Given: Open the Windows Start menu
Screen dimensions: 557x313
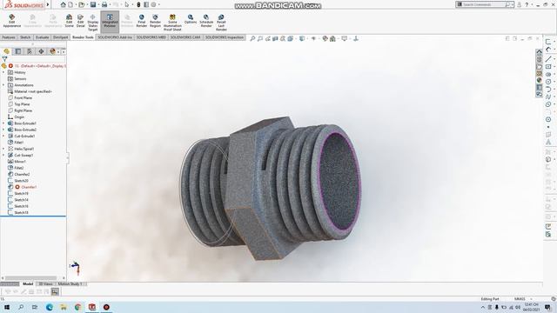Looking at the screenshot, I should pyautogui.click(x=7, y=307).
